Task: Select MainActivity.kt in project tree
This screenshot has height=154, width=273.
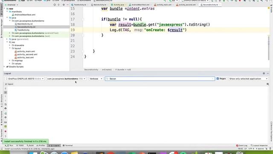Action: [x=25, y=24]
